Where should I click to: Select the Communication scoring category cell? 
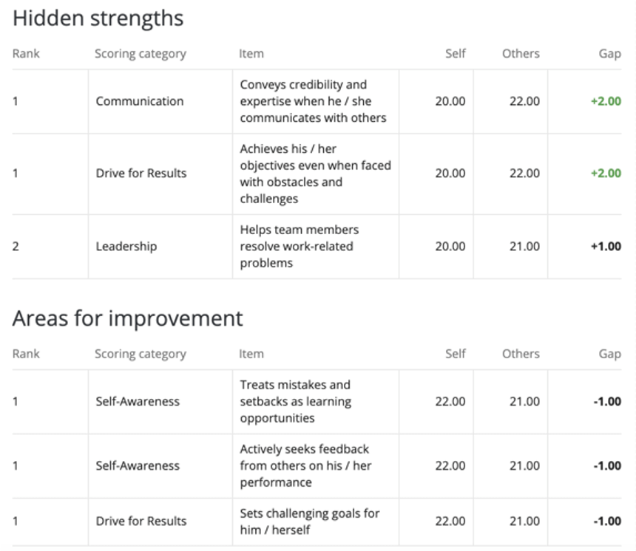click(x=139, y=101)
